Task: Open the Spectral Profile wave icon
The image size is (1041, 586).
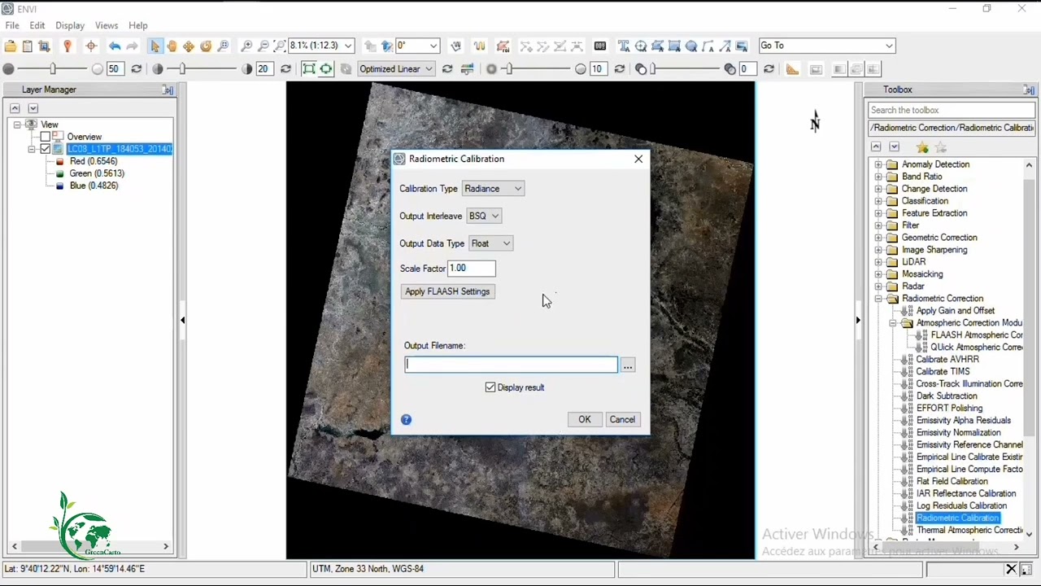Action: [479, 46]
